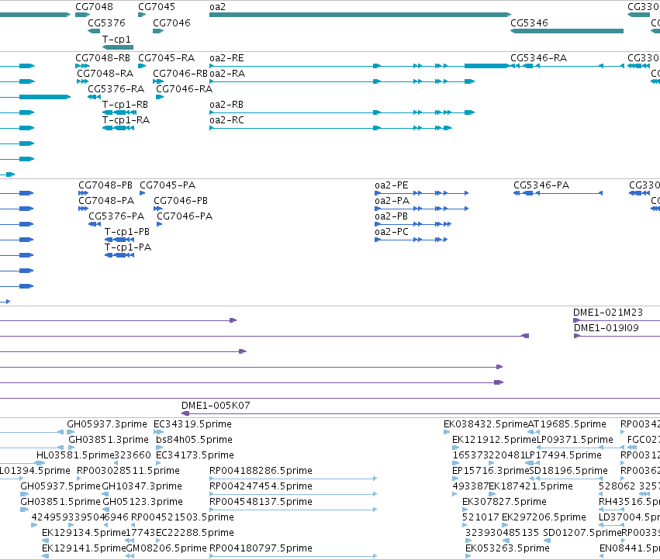The height and width of the screenshot is (560, 660).
Task: Click the oa2-PE protein label
Action: pyautogui.click(x=392, y=185)
